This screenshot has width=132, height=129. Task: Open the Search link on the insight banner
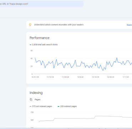pos(129,25)
